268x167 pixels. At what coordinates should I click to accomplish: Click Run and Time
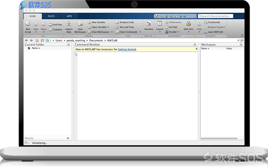125,27
